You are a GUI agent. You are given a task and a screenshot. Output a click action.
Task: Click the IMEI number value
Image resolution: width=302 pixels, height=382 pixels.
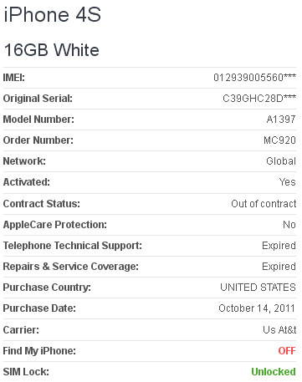[x=254, y=78]
